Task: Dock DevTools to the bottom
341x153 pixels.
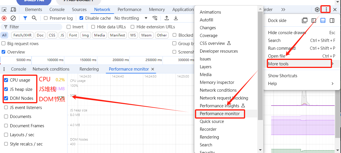Action: 323,21
